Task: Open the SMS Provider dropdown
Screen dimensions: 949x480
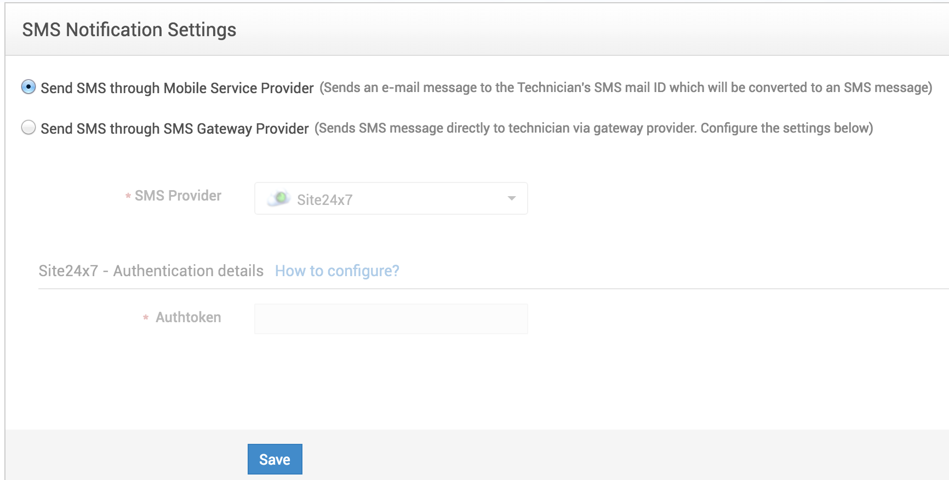Action: click(x=390, y=198)
